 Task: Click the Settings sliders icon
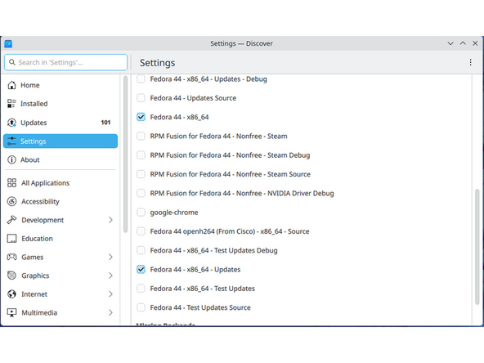pyautogui.click(x=11, y=141)
